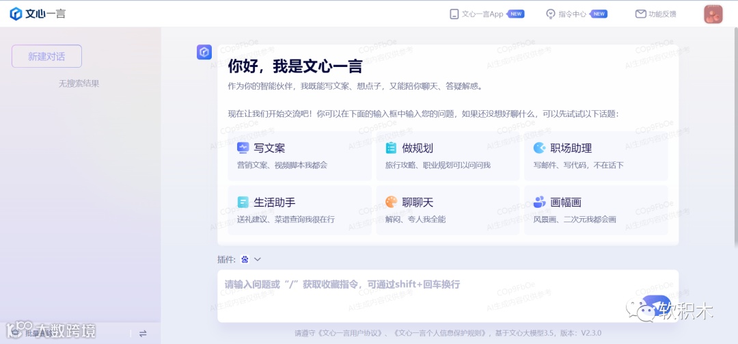
Task: Click the Baidu paw plugin icon
Action: point(245,259)
